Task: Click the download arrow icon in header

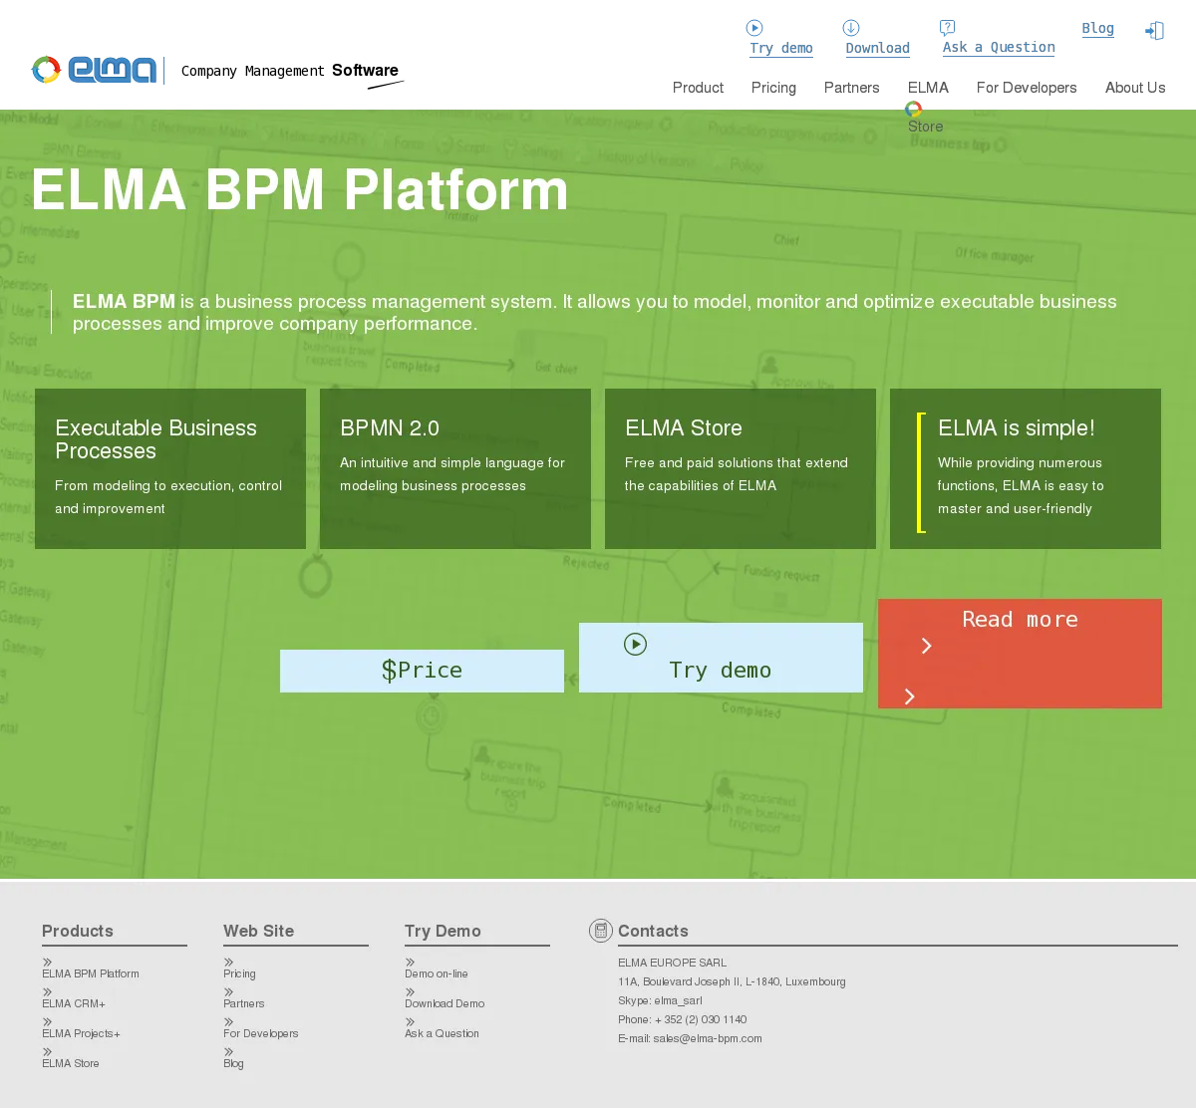Action: [851, 28]
